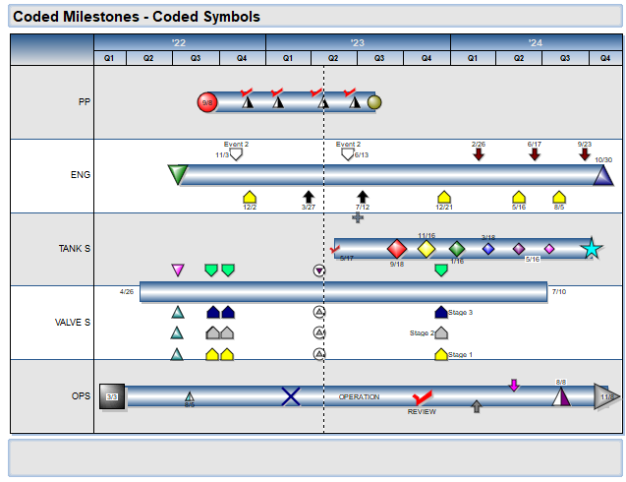Select the black 3/3 square starting the OPS bar
The width and height of the screenshot is (626, 482).
click(x=111, y=396)
